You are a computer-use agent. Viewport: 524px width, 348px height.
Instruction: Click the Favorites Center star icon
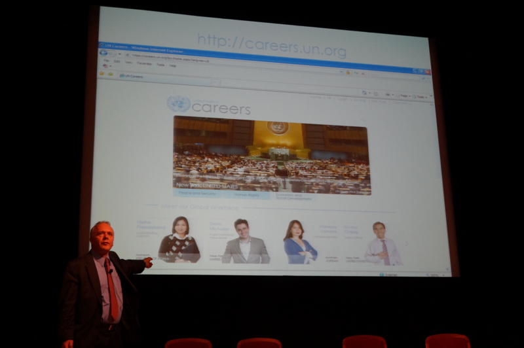coord(102,73)
